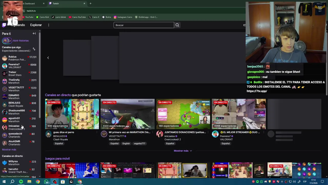Open carro tiktok bookmark
This screenshot has width=328, height=185.
(x=59, y=17)
